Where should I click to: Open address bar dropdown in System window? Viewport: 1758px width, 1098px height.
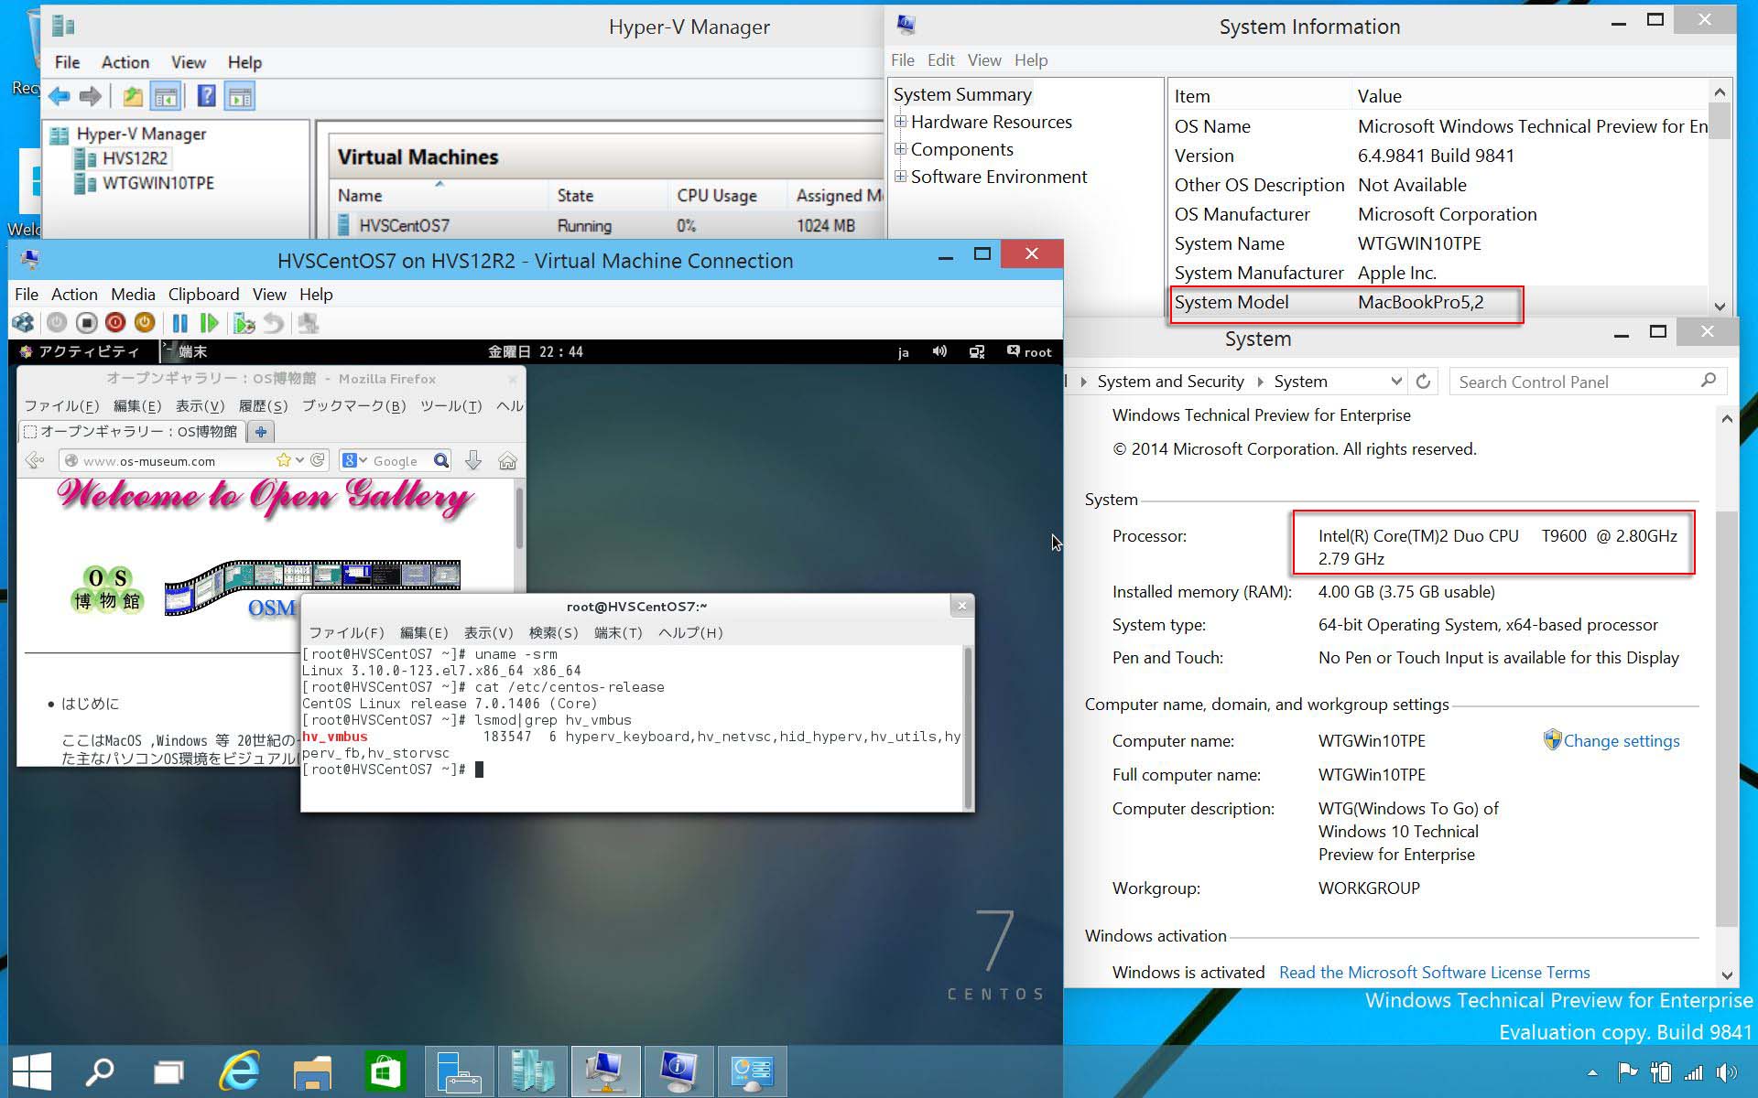tap(1396, 382)
